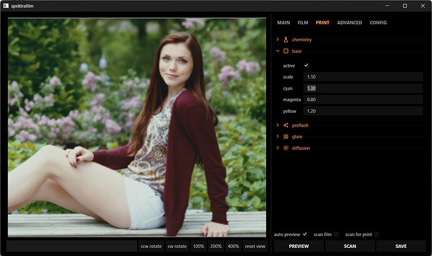Click the scale value field 1.10
Image resolution: width=432 pixels, height=256 pixels.
(363, 77)
